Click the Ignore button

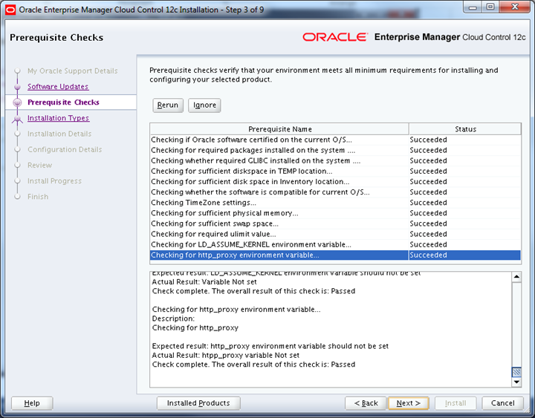point(204,105)
